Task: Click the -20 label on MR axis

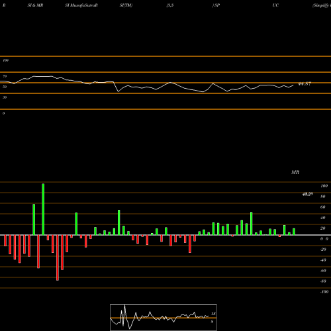Action: 323,250
